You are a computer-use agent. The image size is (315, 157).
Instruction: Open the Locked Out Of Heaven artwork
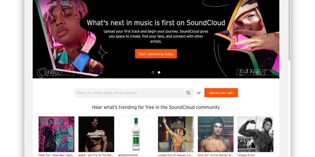[176, 134]
